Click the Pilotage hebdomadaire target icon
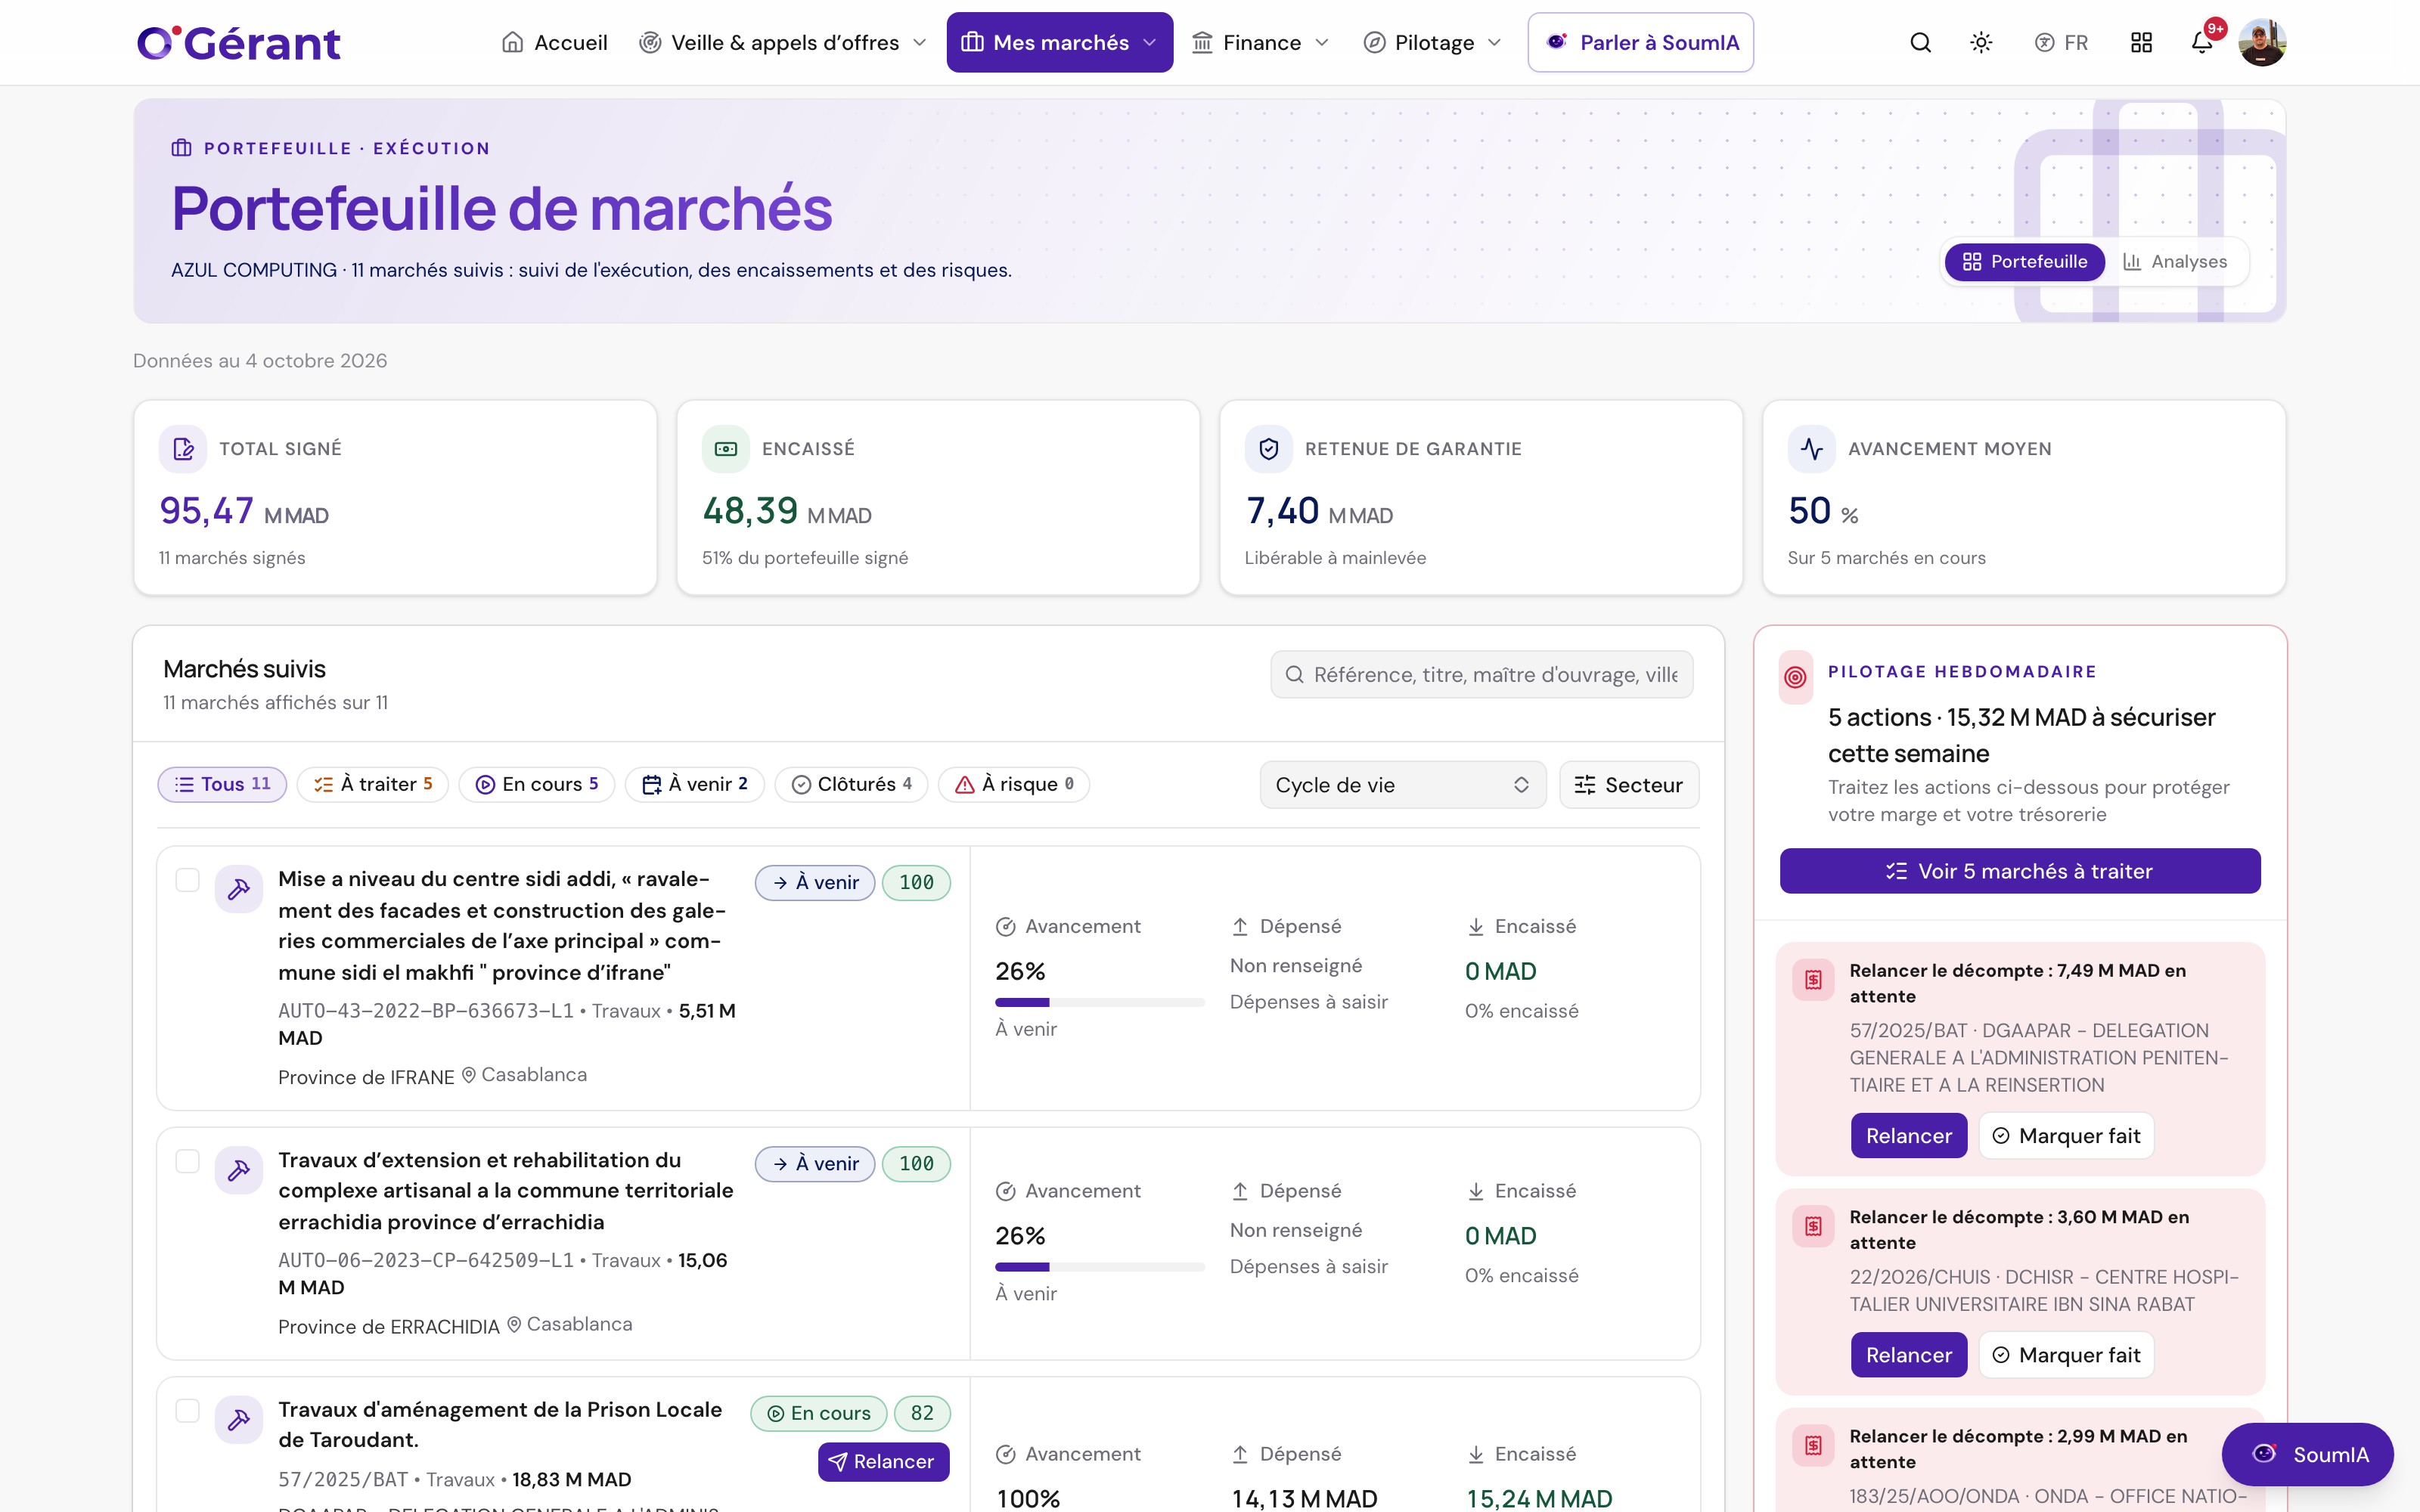 (1796, 677)
